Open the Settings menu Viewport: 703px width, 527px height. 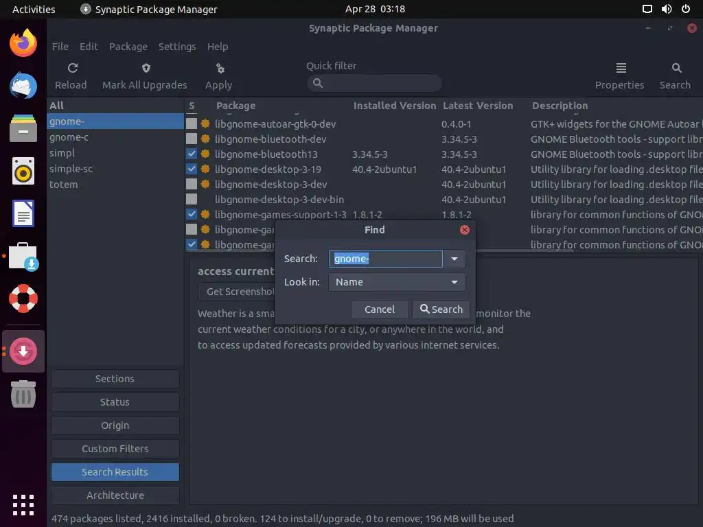(177, 47)
